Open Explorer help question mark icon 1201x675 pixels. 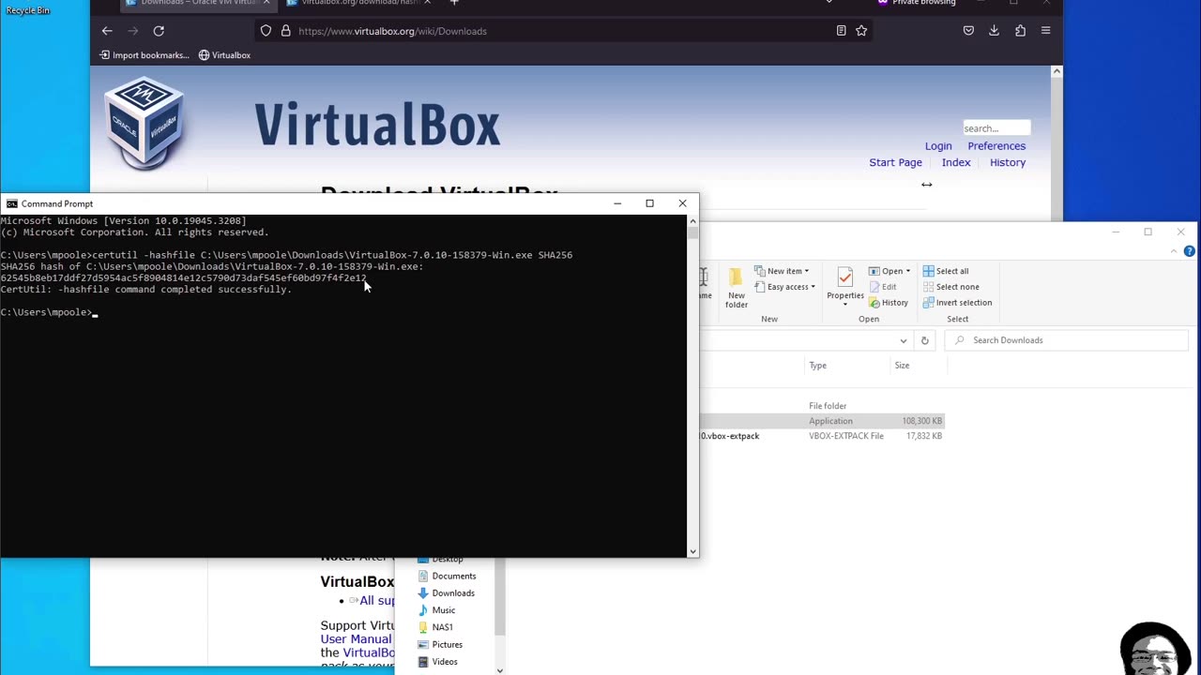[x=1189, y=251]
